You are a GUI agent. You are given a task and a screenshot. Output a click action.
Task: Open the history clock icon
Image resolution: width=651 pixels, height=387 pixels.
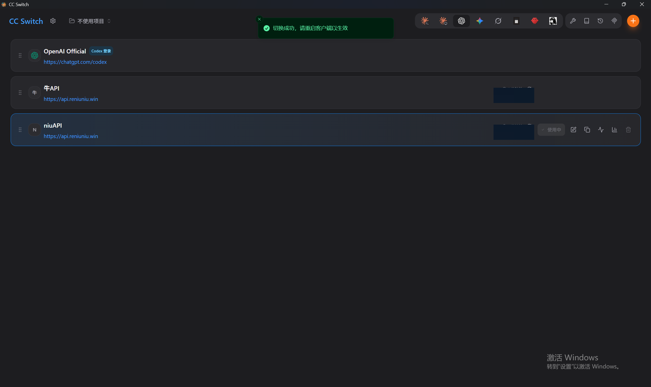600,21
